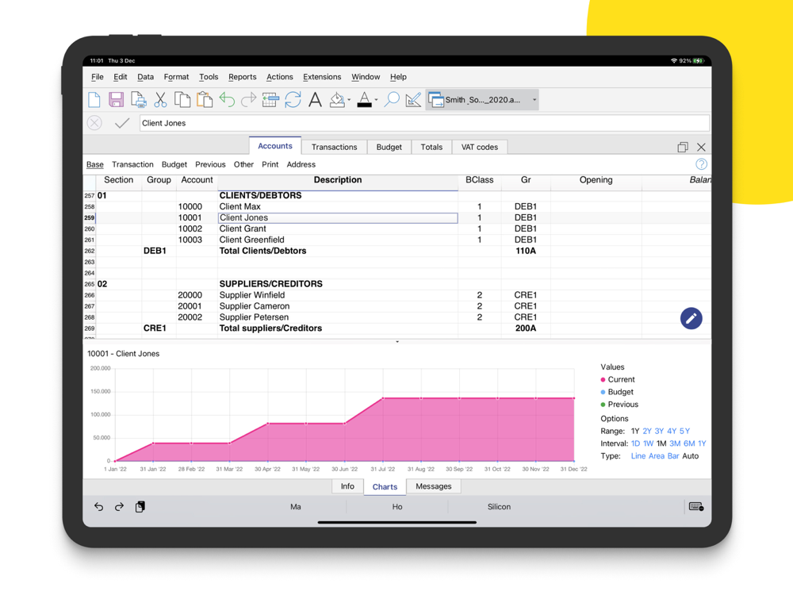Click the Client Jones formula input field
The image size is (793, 595).
click(x=424, y=123)
